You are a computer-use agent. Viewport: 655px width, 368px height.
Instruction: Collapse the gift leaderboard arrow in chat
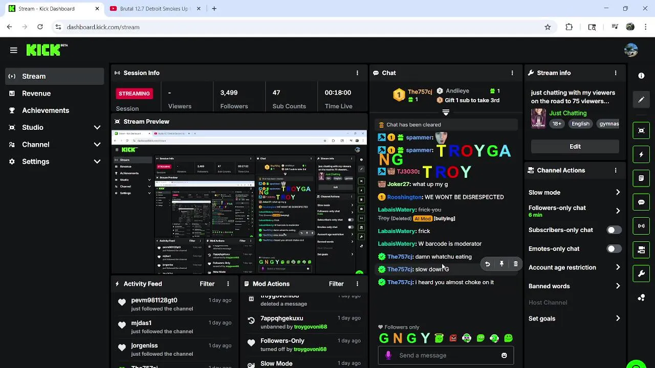446,112
